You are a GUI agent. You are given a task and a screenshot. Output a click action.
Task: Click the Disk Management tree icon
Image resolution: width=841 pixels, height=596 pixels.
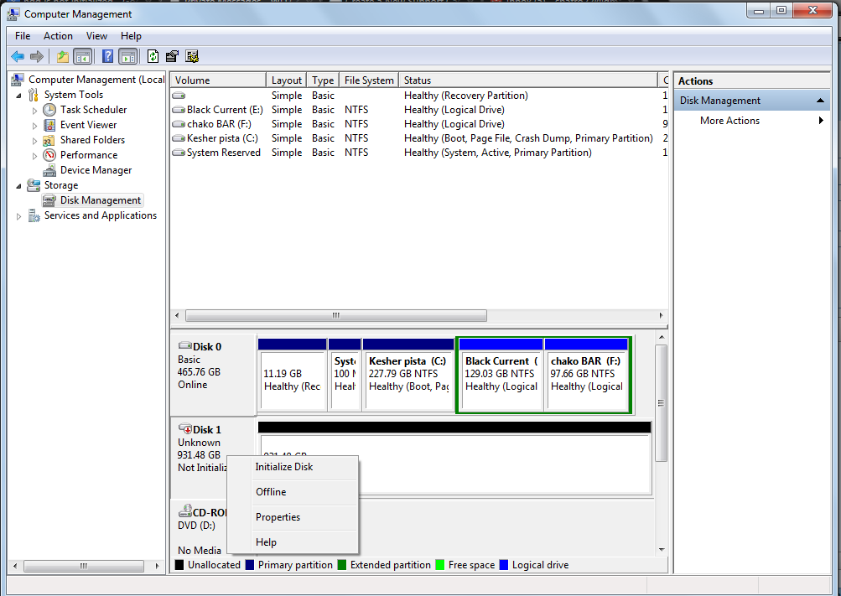(49, 200)
